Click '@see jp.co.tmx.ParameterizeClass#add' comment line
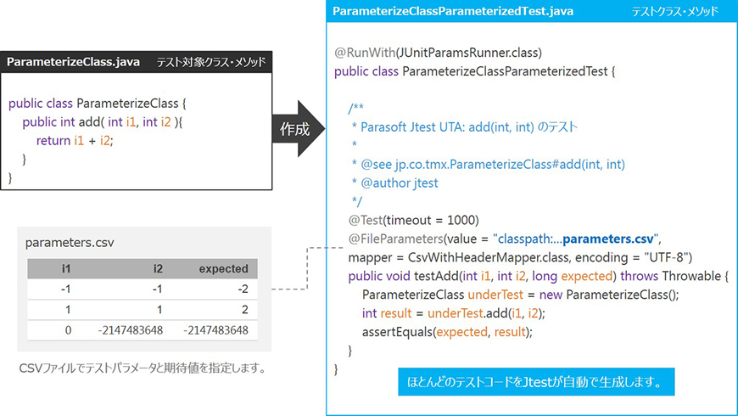Image resolution: width=738 pixels, height=416 pixels. [488, 164]
